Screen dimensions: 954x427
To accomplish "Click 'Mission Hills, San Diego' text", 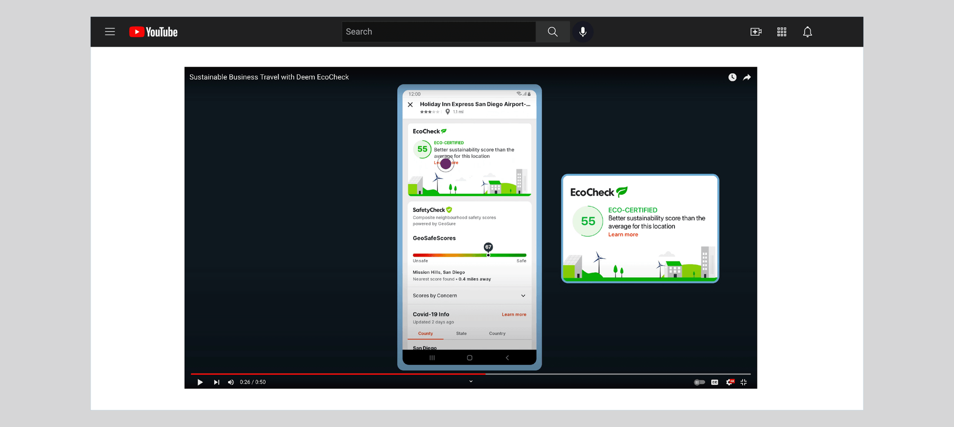I will click(x=439, y=273).
